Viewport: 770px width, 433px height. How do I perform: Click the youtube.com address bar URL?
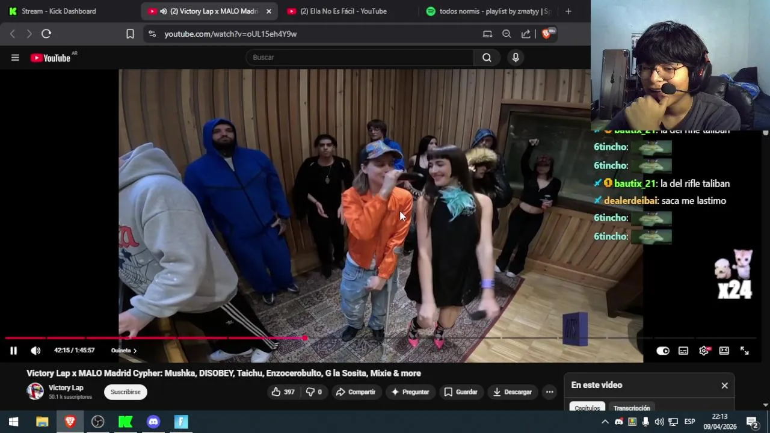pyautogui.click(x=230, y=34)
